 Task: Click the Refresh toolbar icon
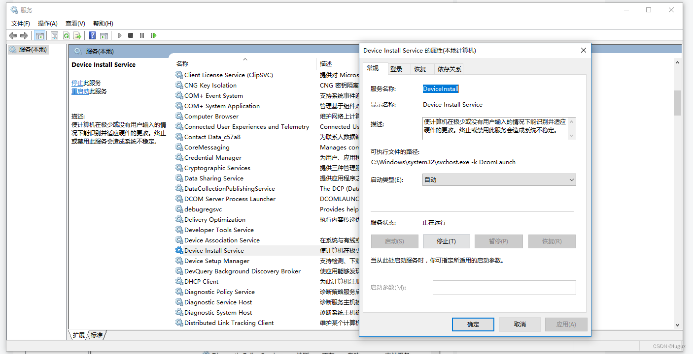tap(66, 35)
